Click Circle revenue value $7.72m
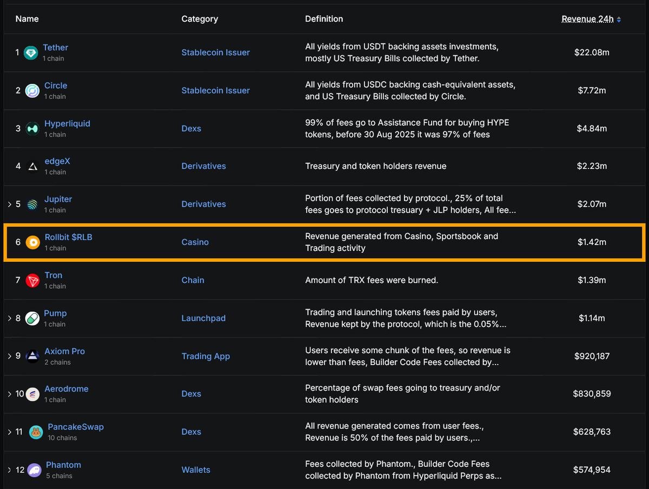This screenshot has height=489, width=649. pos(592,90)
